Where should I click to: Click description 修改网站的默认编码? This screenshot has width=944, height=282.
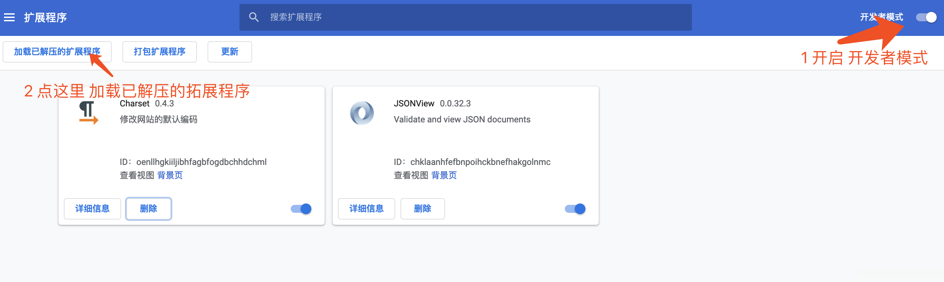click(159, 119)
